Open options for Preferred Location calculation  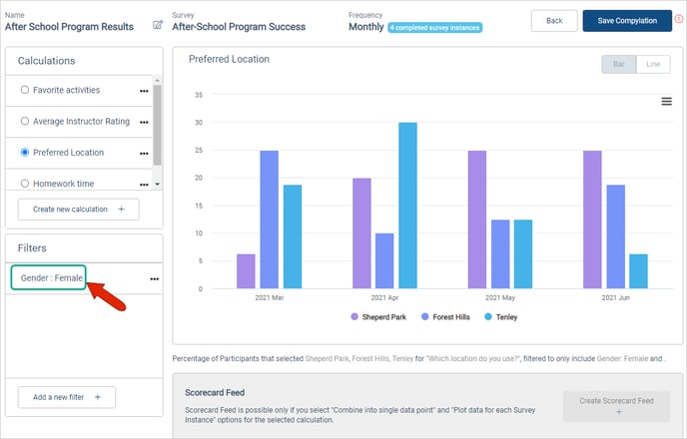coord(145,154)
